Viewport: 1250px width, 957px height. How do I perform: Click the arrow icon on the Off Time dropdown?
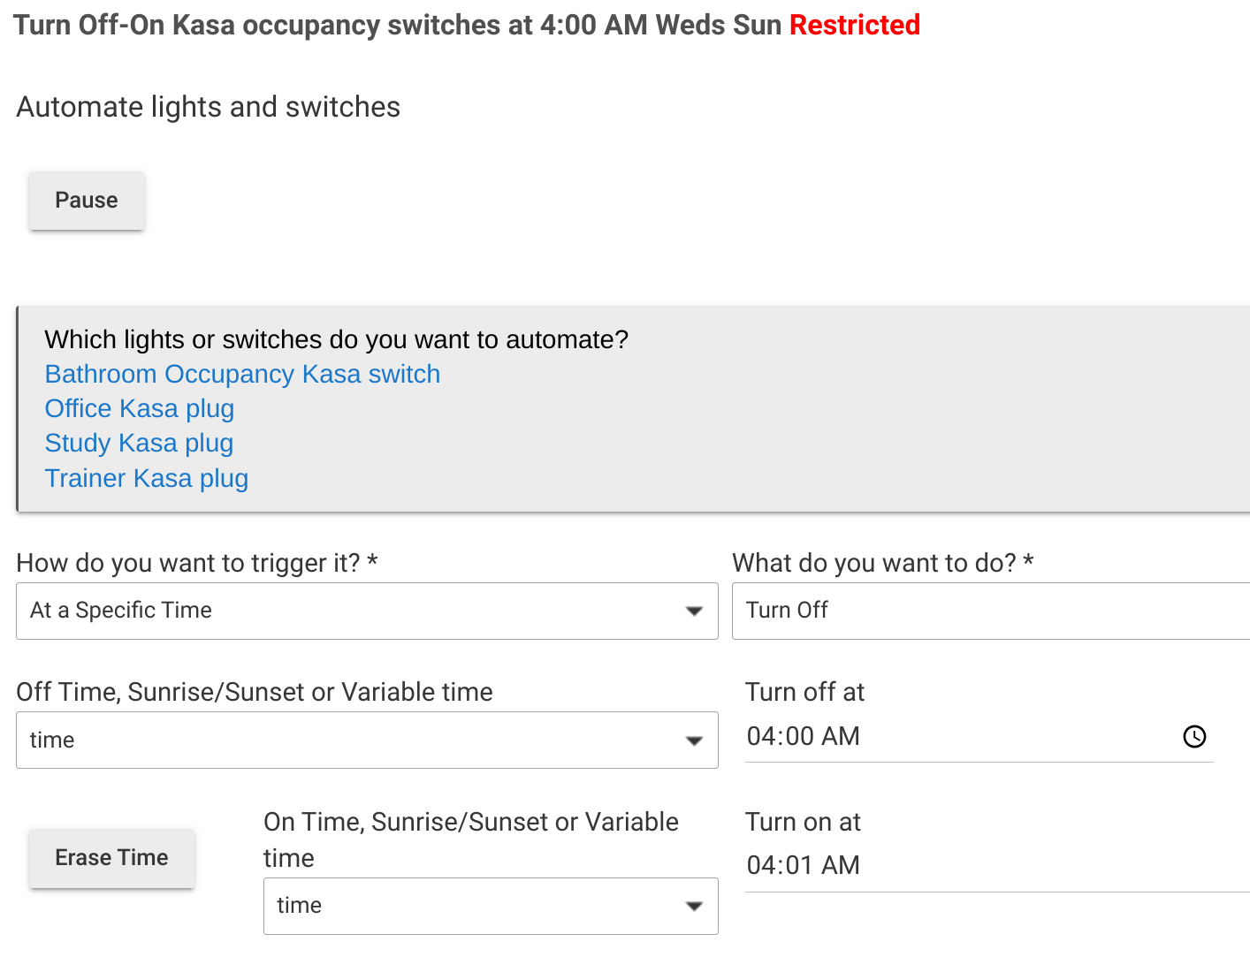pyautogui.click(x=694, y=741)
